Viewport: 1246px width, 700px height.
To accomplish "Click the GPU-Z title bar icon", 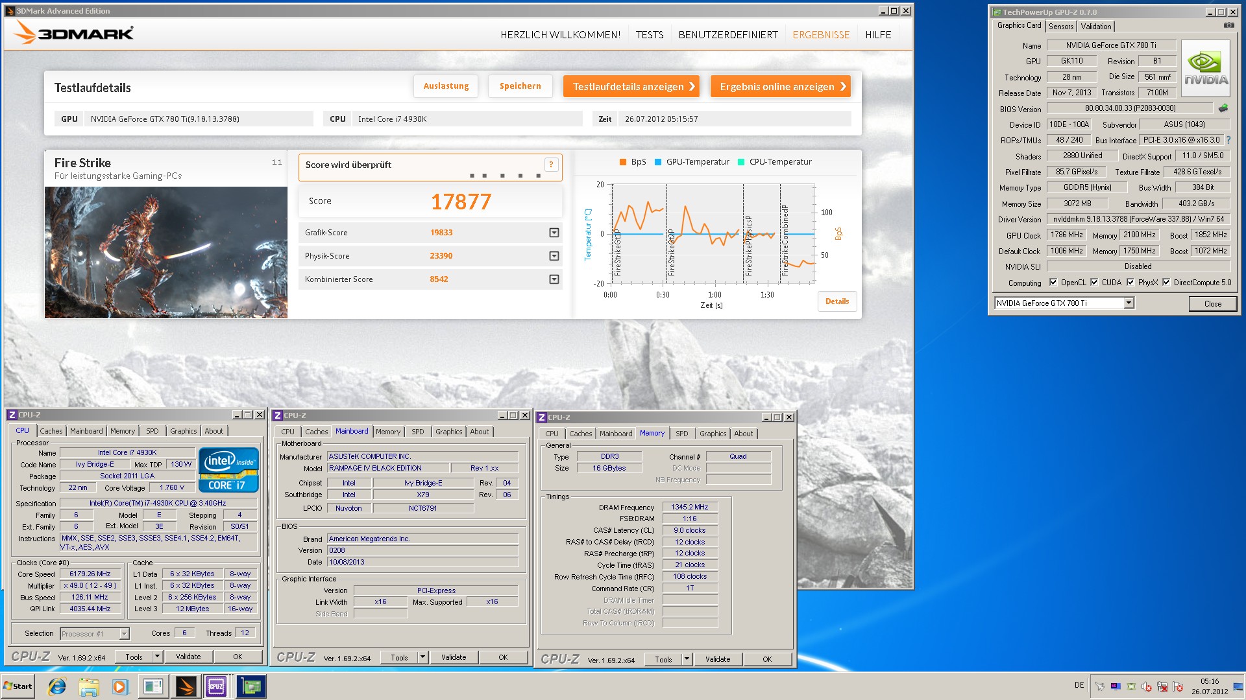I will (x=997, y=12).
